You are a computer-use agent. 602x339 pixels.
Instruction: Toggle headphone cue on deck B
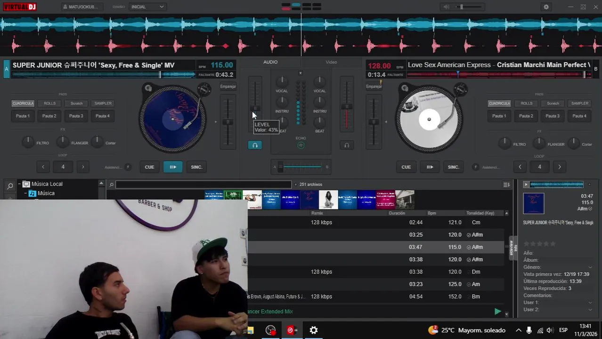347,145
